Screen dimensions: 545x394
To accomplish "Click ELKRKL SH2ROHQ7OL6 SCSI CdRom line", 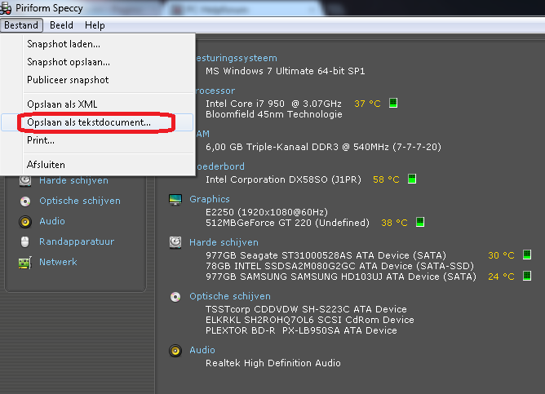I will [310, 320].
